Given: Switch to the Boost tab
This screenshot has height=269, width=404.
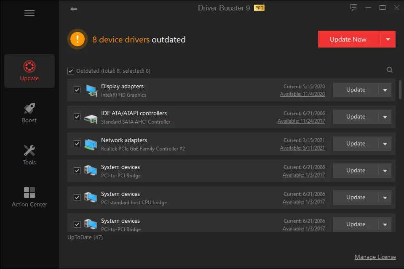Looking at the screenshot, I should click(x=29, y=113).
